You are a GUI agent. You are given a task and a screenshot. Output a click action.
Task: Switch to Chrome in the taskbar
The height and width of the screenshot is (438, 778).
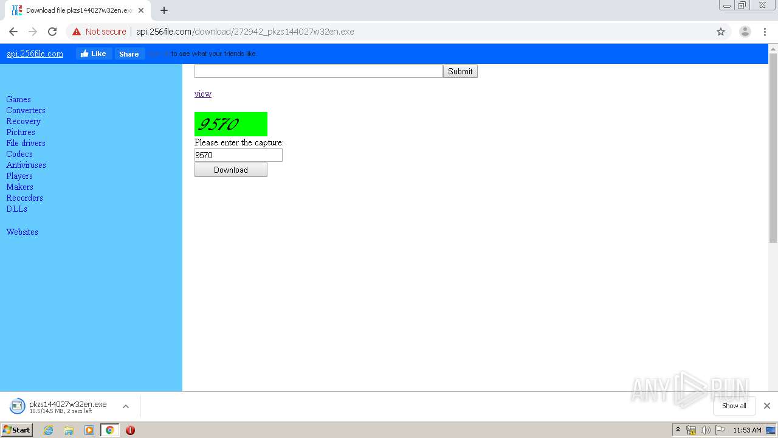pos(109,430)
